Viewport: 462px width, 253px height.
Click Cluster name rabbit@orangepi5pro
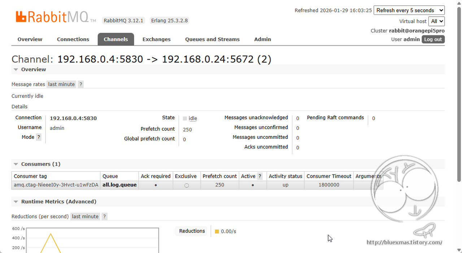417,31
